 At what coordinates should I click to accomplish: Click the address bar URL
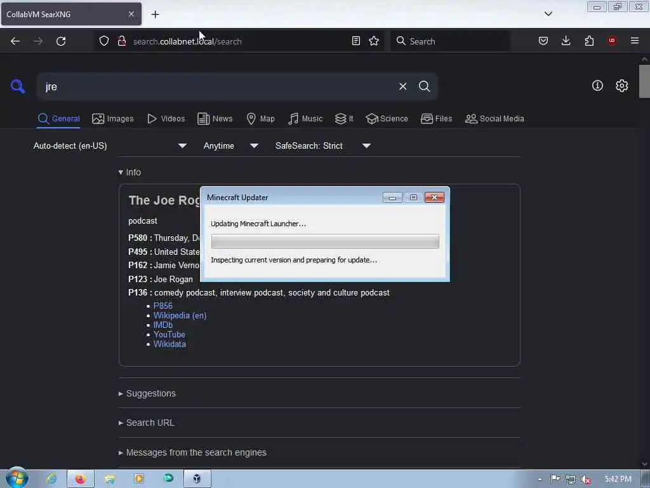187,41
